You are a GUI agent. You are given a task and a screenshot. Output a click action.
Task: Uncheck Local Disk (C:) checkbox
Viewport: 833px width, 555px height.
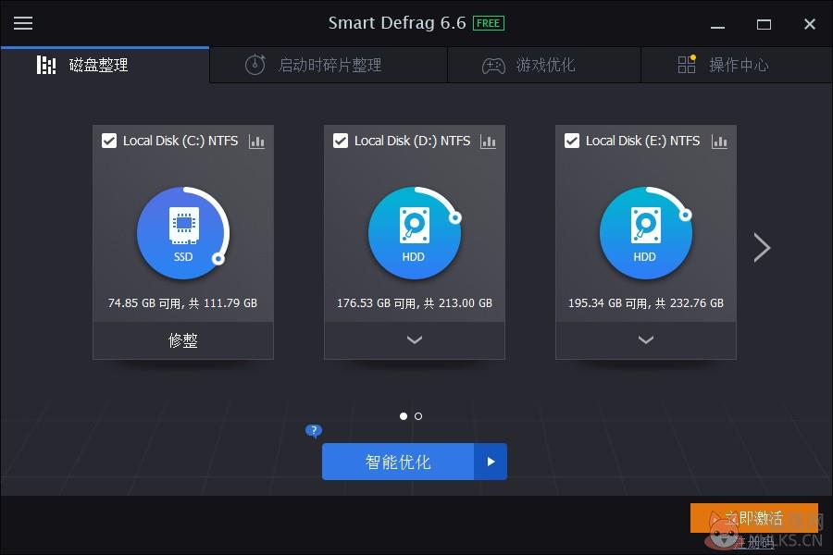pyautogui.click(x=109, y=141)
